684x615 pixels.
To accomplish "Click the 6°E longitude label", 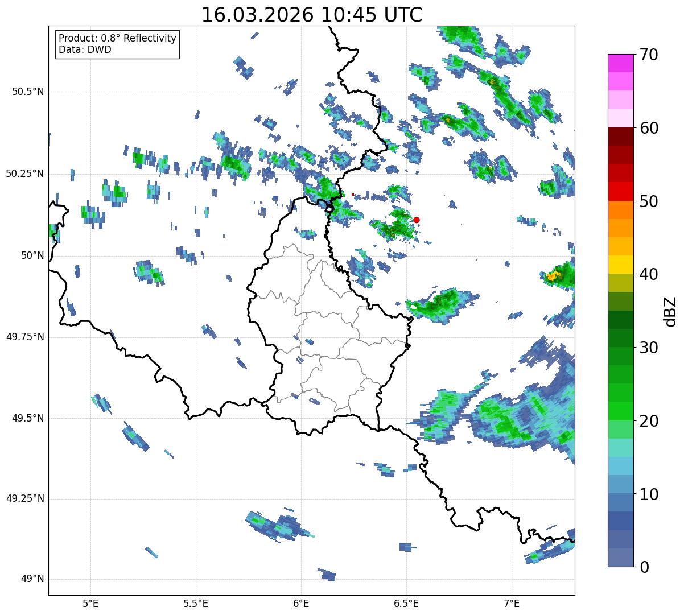I will click(301, 604).
